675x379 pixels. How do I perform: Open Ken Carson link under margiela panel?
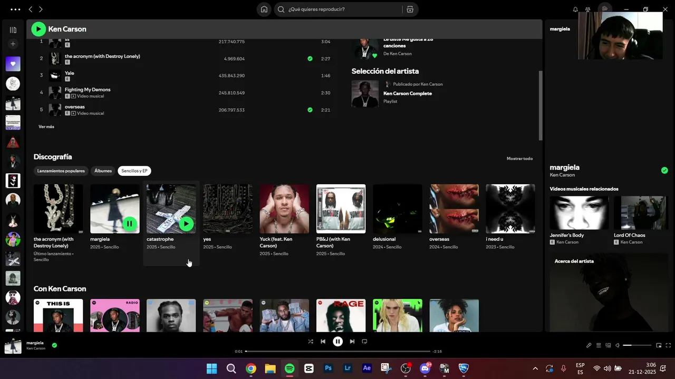click(562, 175)
